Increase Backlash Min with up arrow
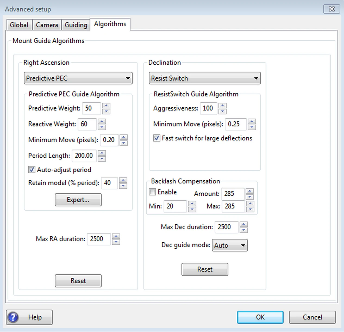This screenshot has height=332, width=344. 192,203
